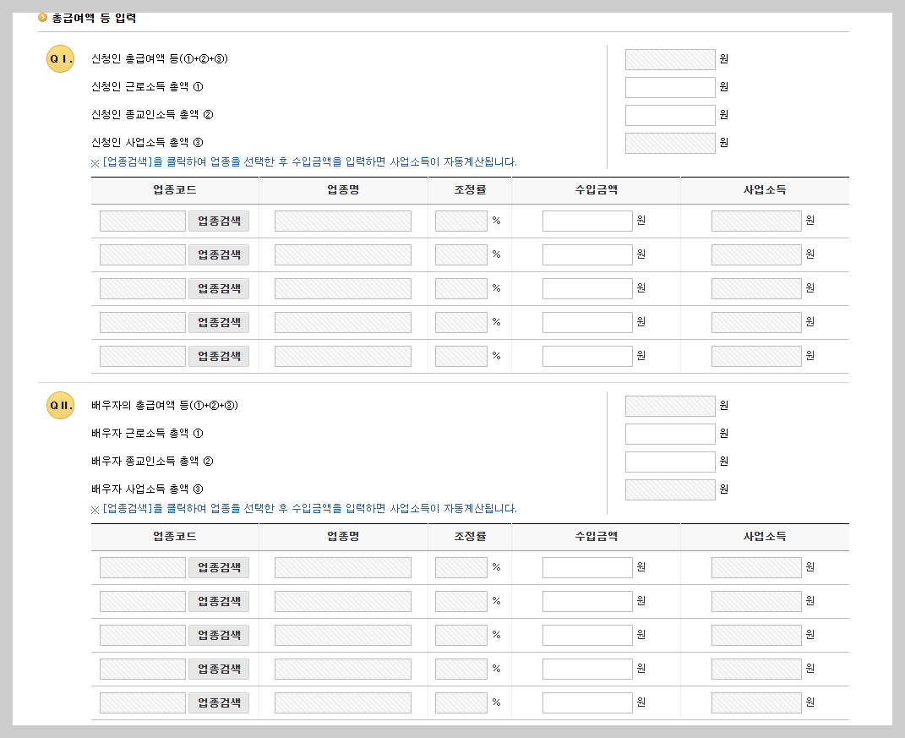Click the 배우자의 총급여액 등 total field
The image size is (905, 738).
tap(670, 406)
